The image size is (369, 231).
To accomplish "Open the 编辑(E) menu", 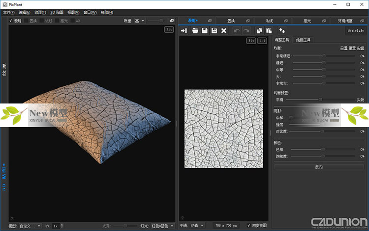I will tap(24, 12).
